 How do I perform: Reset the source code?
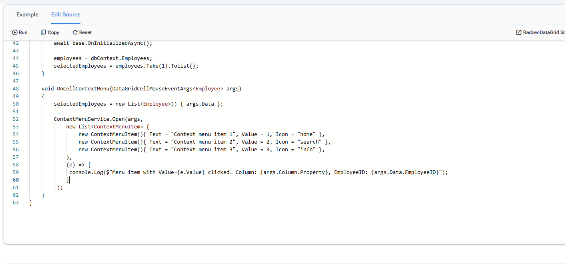[x=82, y=32]
